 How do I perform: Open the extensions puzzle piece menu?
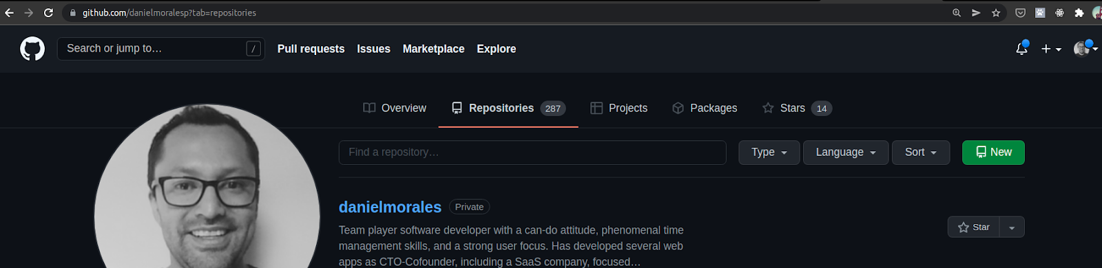coord(1079,12)
